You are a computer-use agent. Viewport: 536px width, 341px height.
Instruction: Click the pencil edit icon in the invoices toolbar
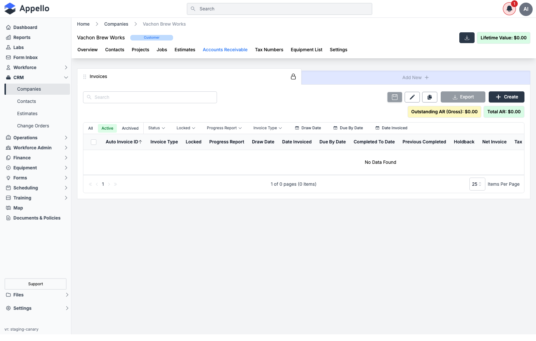click(x=412, y=97)
